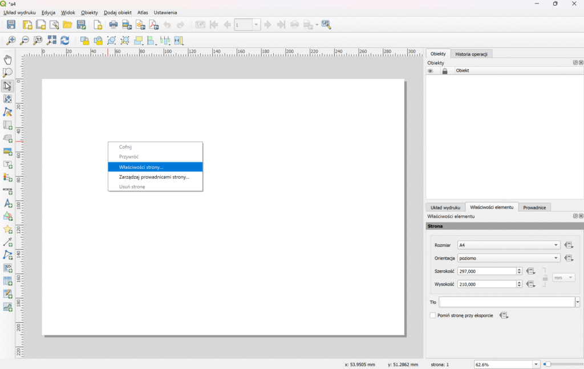Click the Print layout icon
The height and width of the screenshot is (369, 584).
pos(113,25)
